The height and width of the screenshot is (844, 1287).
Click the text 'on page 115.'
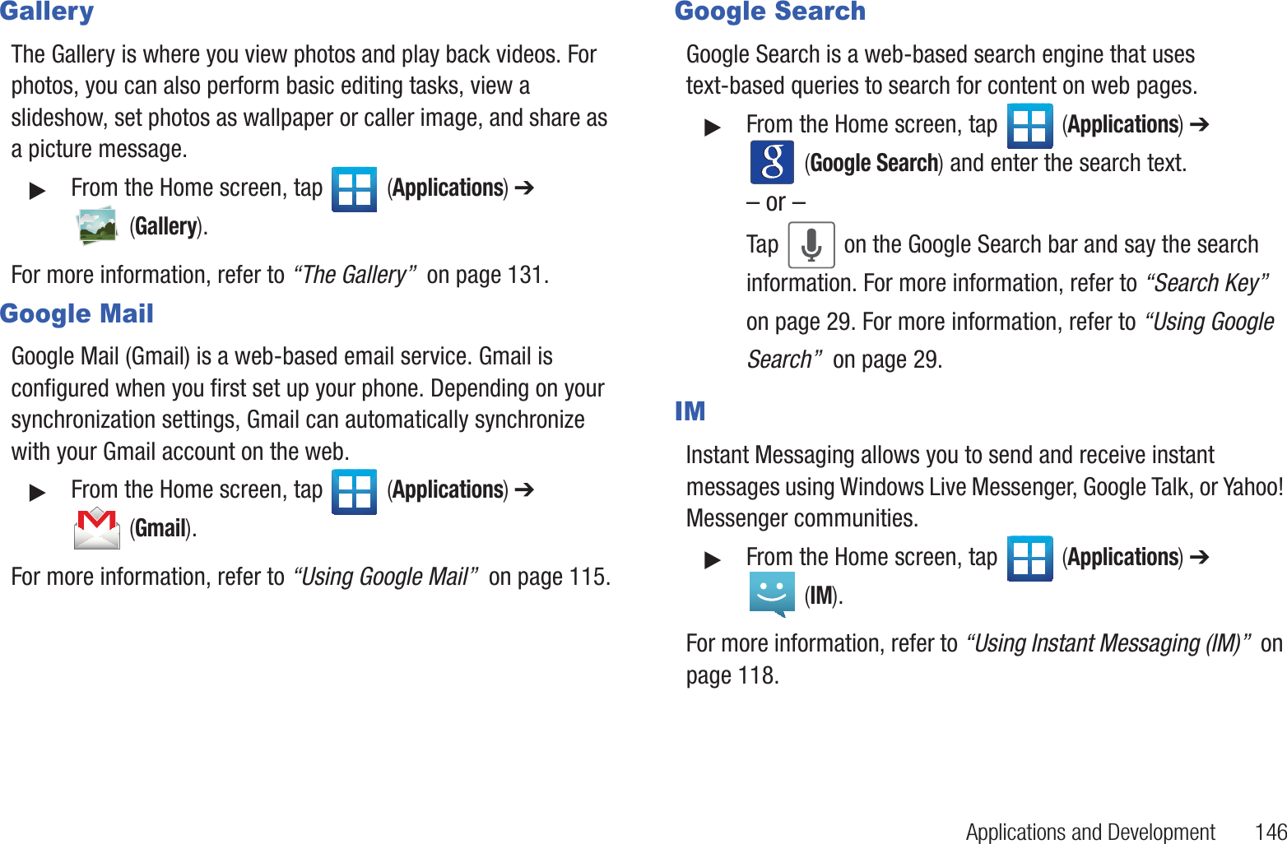550,577
